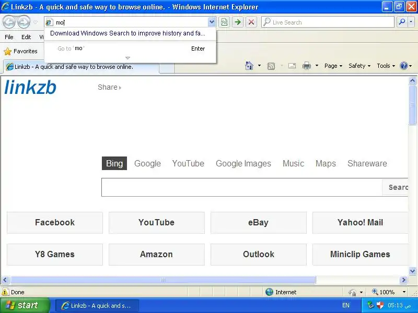Viewport: 418px width, 313px height.
Task: Click the RSS feeds icon
Action: coord(271,66)
